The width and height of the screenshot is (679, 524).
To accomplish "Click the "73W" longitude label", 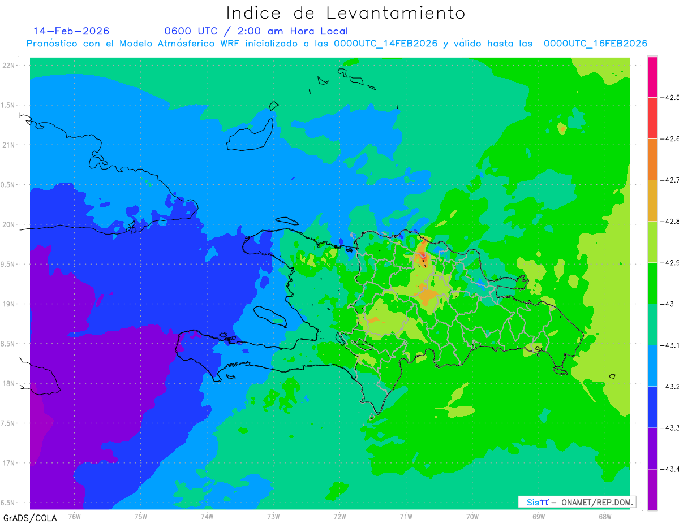I will pyautogui.click(x=273, y=516).
